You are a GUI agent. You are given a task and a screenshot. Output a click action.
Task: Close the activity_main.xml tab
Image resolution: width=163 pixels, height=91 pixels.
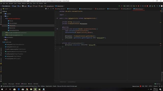pyautogui.click(x=65, y=9)
